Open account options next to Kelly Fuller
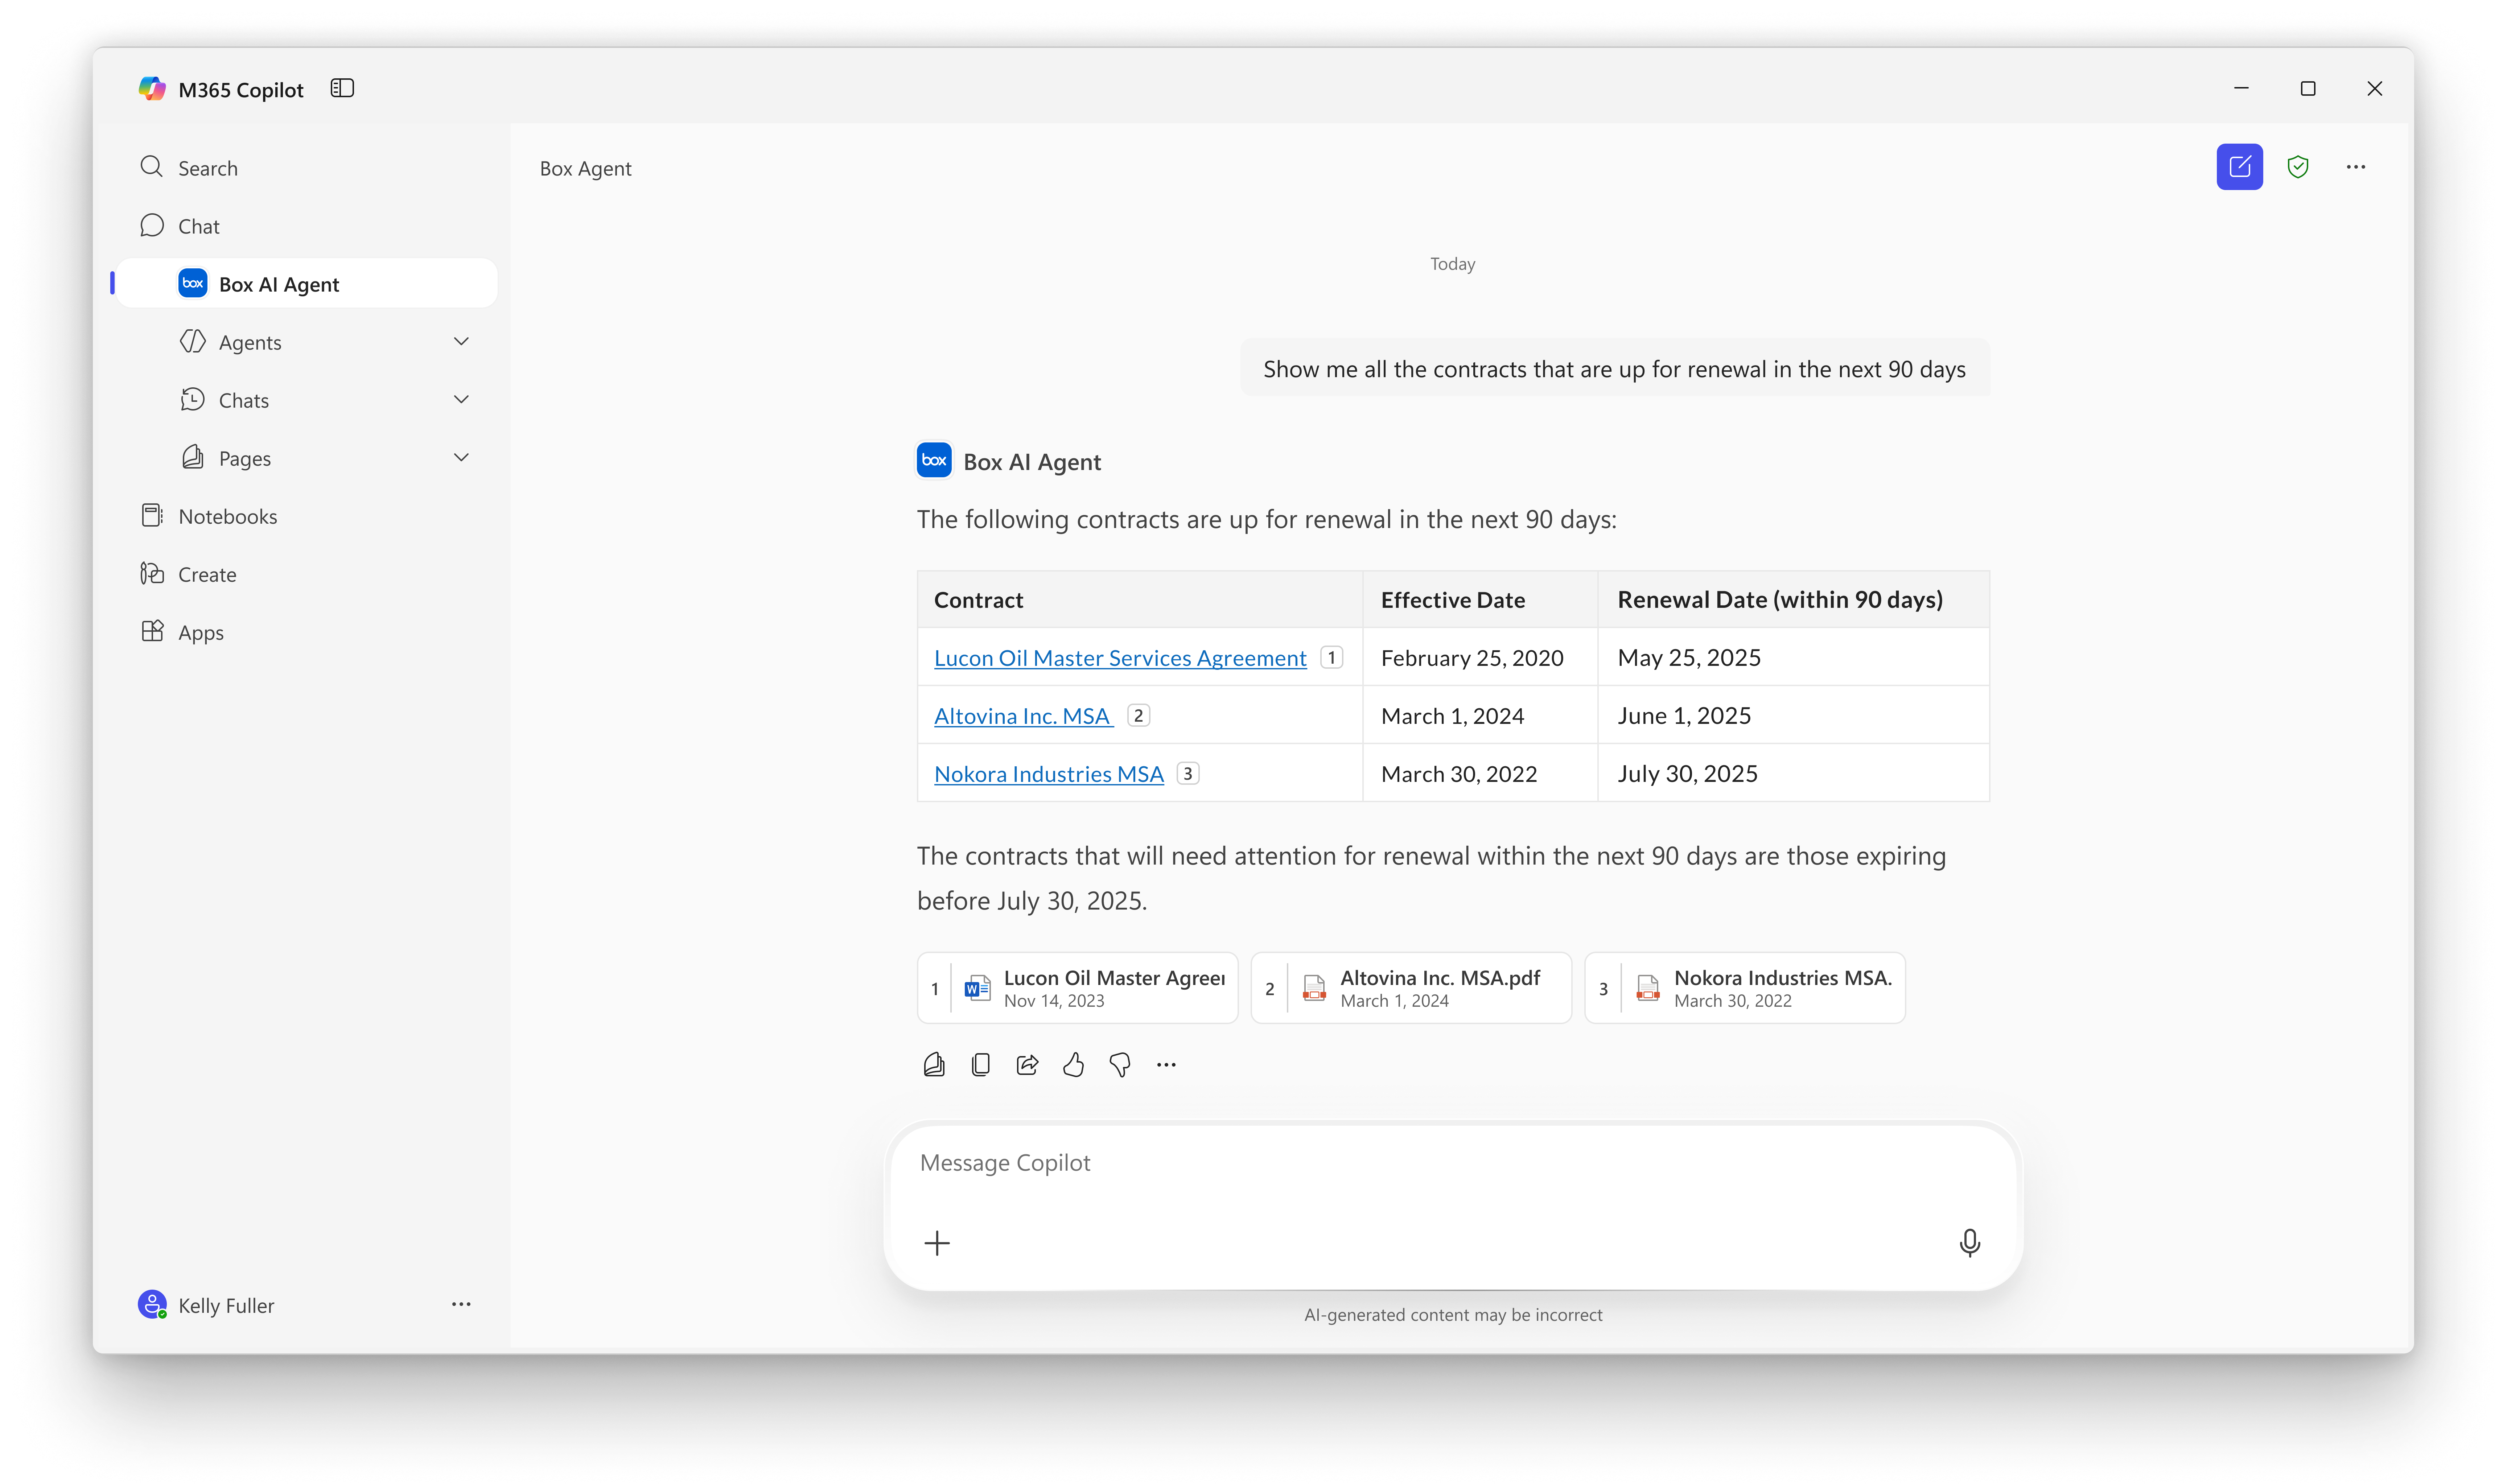 (x=461, y=1304)
